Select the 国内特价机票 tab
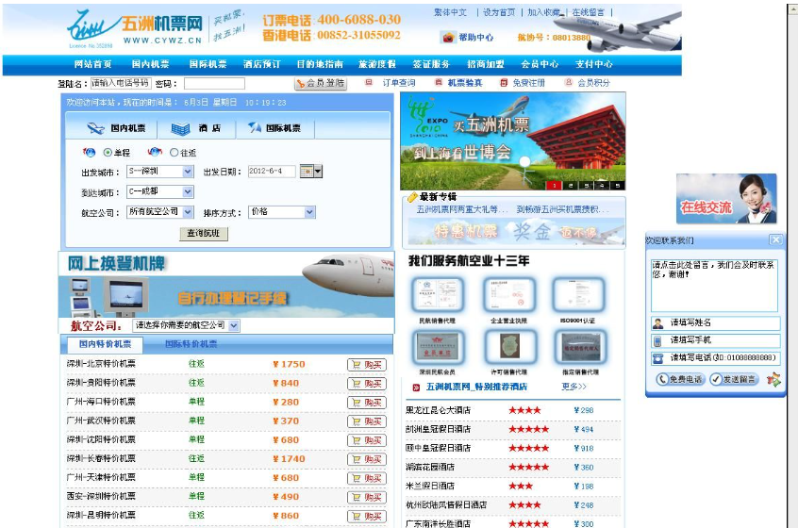 (105, 344)
